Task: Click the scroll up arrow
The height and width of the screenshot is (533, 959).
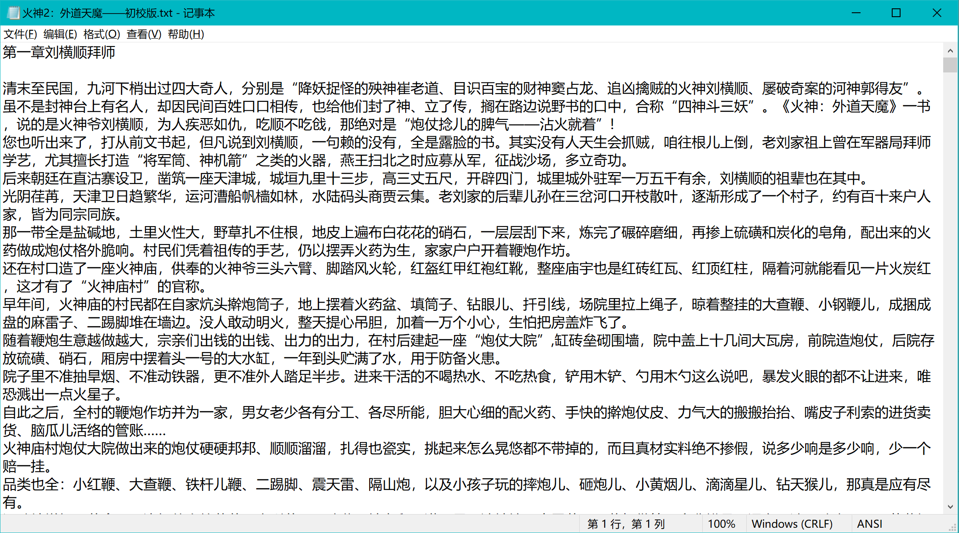Action: pos(950,50)
